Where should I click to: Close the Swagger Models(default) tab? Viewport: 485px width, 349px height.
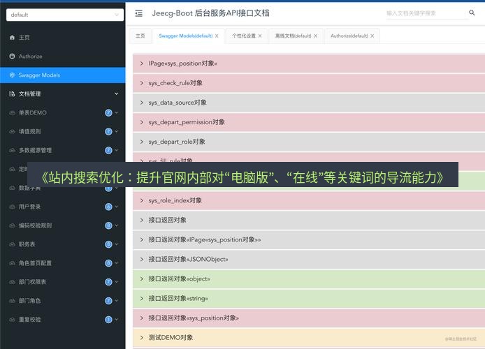[217, 36]
